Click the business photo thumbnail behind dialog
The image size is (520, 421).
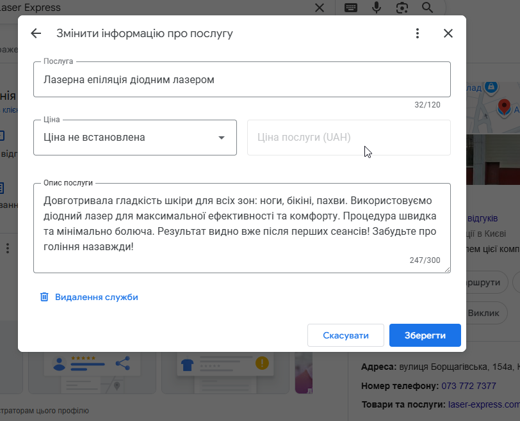coord(493,159)
